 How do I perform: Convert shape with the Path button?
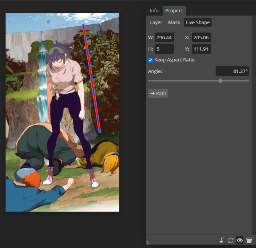click(x=158, y=93)
